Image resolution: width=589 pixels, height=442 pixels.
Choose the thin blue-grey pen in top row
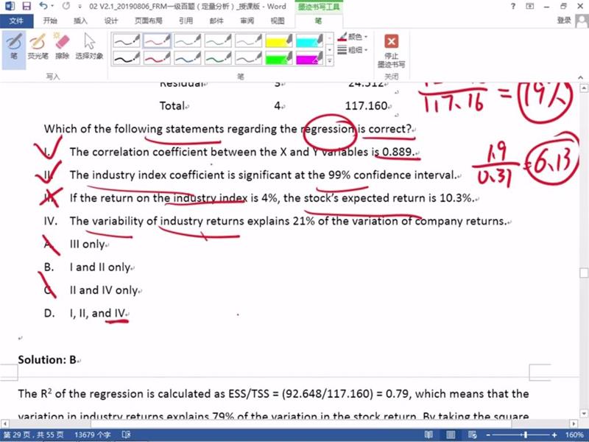188,41
